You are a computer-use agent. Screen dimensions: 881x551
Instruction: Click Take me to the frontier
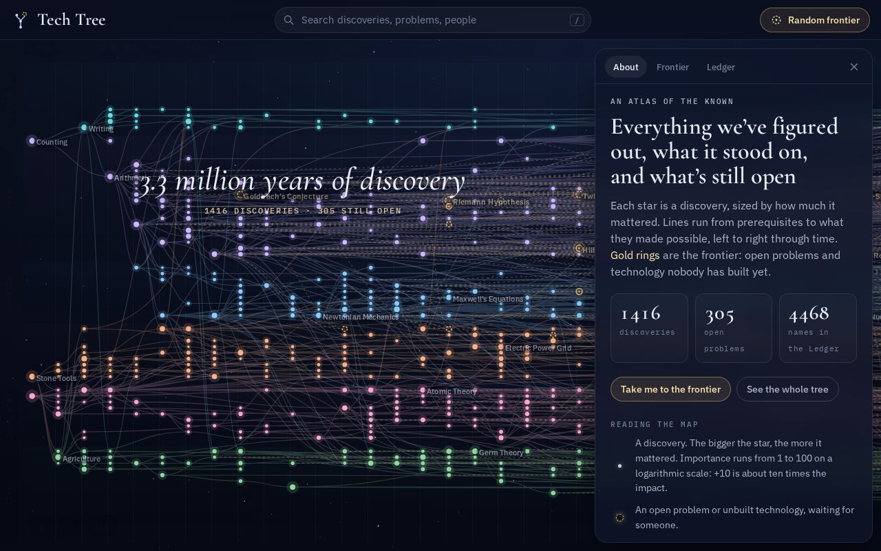(670, 389)
